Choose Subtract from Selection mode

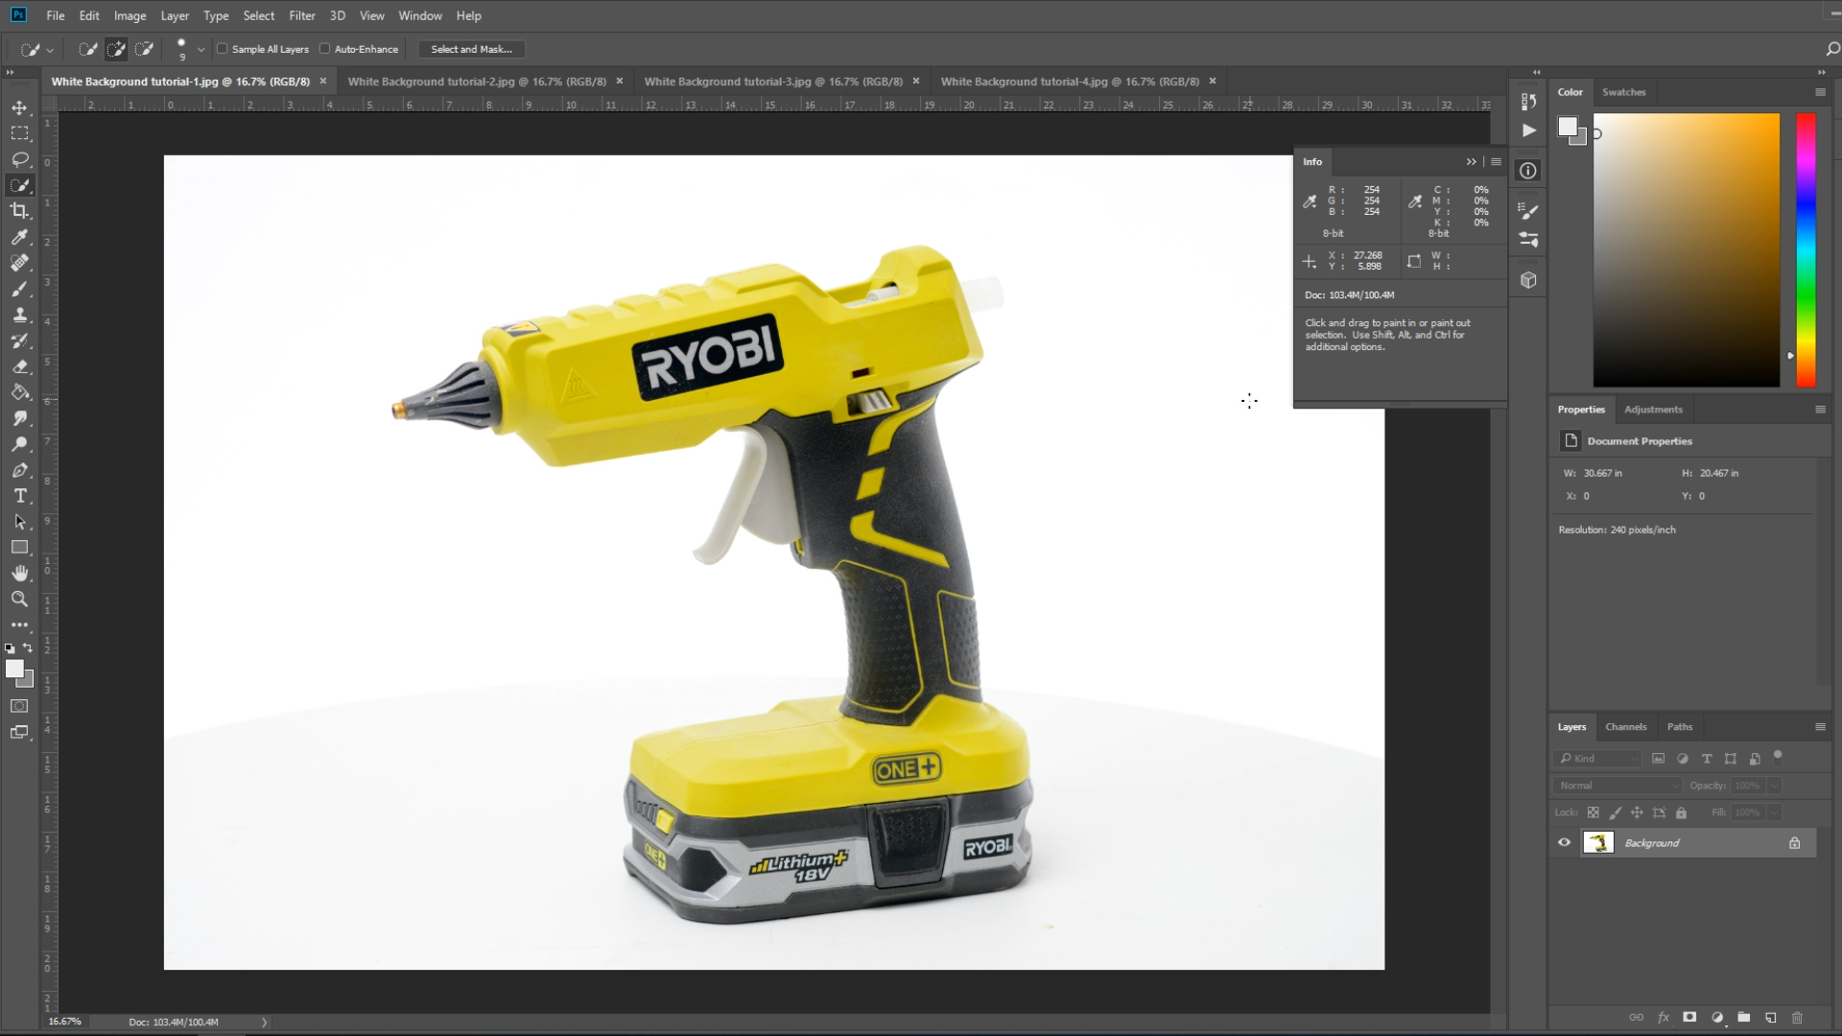pyautogui.click(x=145, y=49)
